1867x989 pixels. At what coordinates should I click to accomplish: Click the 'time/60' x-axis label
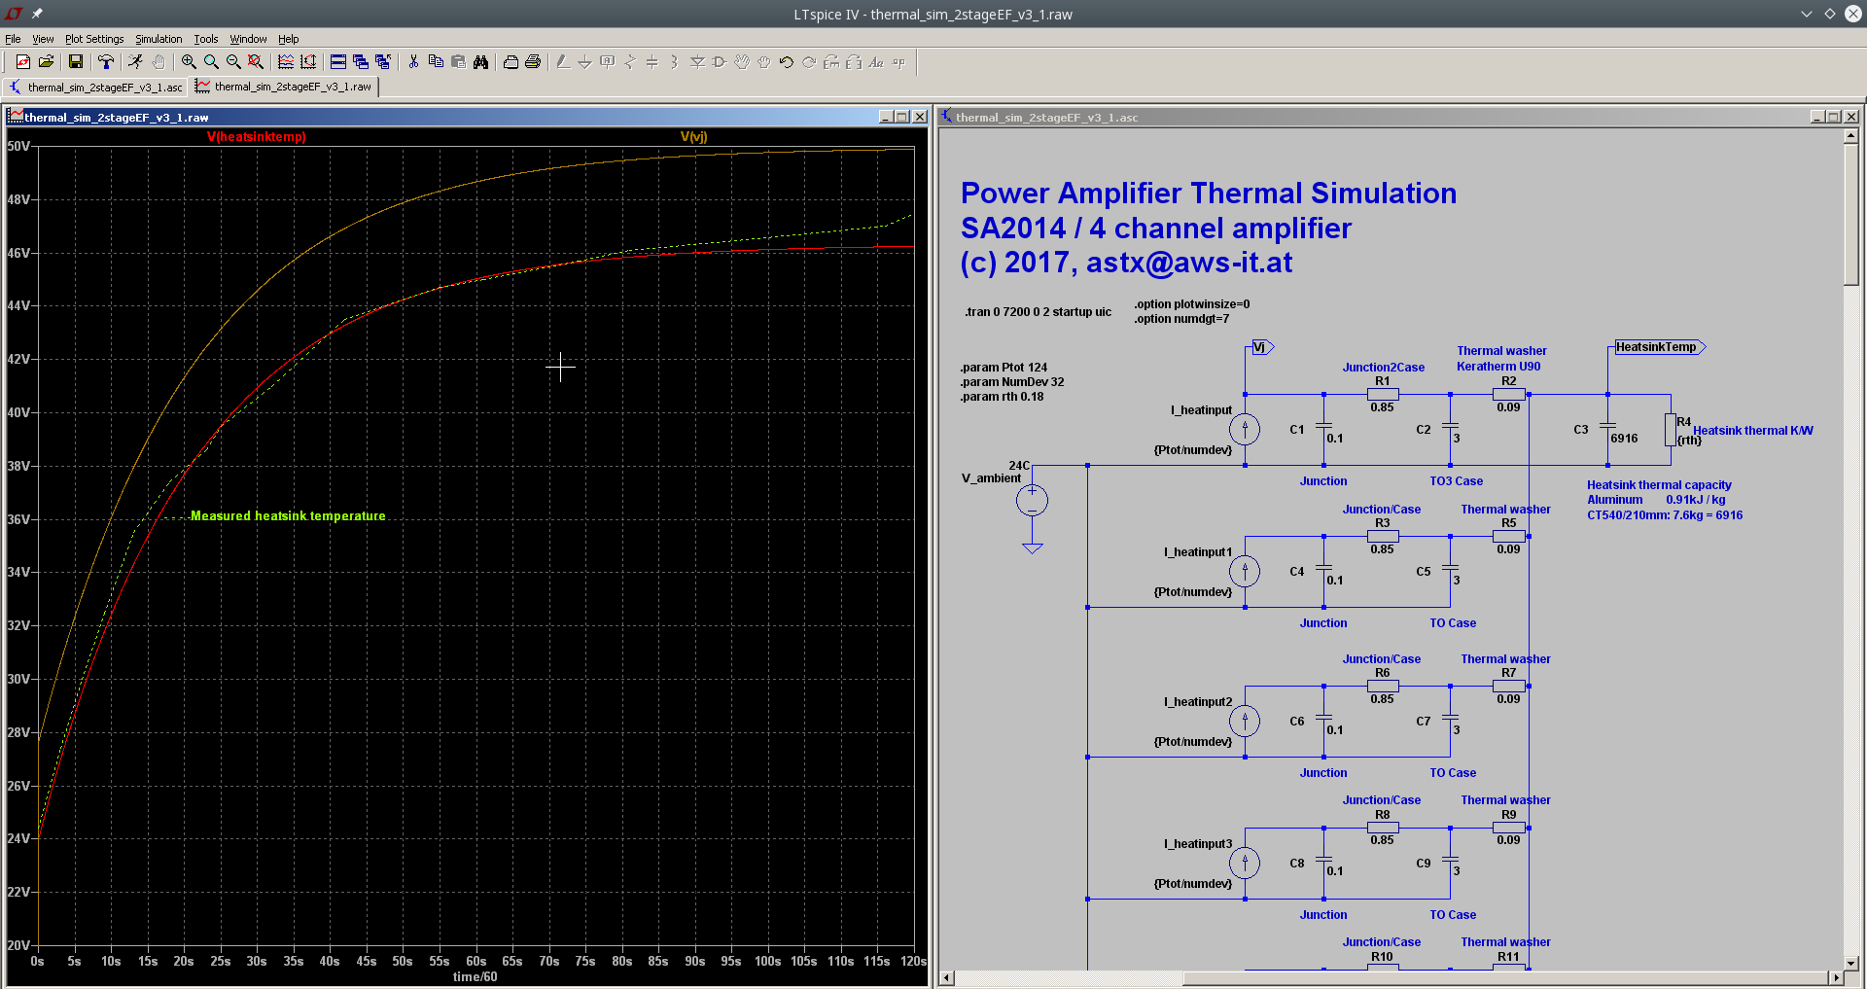[476, 977]
